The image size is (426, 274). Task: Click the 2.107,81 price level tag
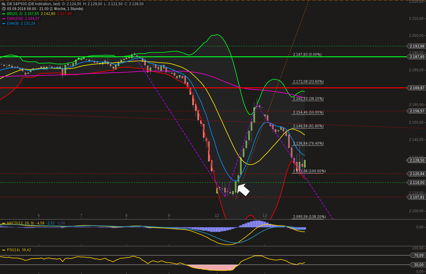click(x=416, y=197)
